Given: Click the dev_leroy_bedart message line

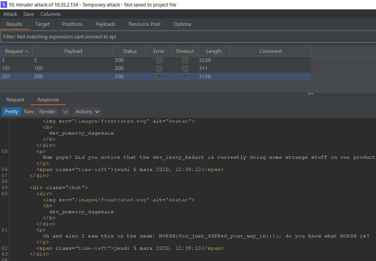Looking at the screenshot, I should coord(209,157).
